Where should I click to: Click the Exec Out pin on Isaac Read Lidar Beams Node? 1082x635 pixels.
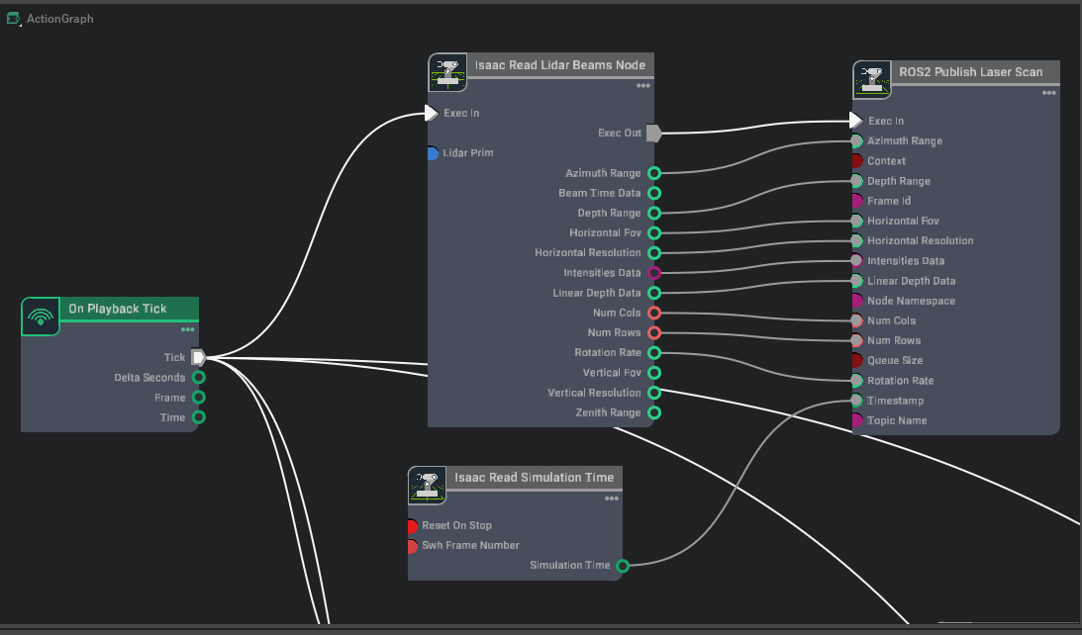[x=654, y=132]
